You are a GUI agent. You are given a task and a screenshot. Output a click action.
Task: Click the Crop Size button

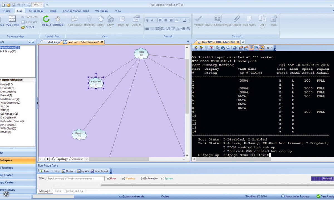click(29, 22)
